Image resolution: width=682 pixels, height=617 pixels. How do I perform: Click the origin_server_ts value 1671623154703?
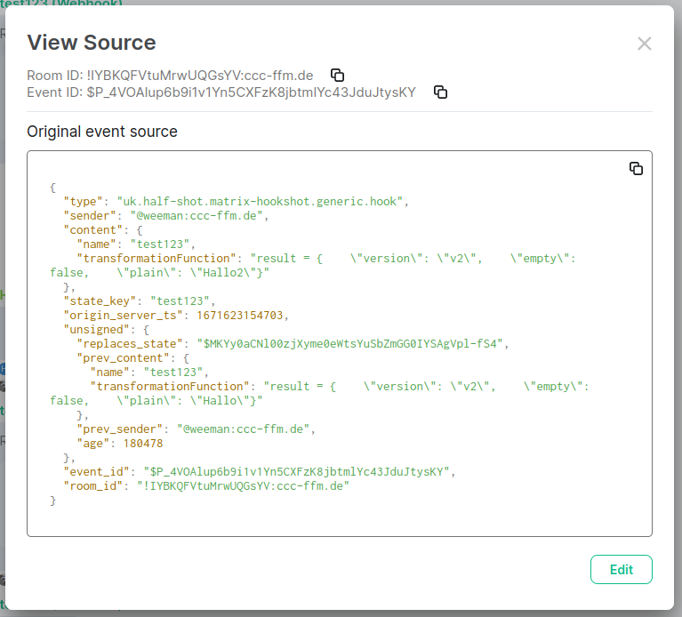[x=240, y=316]
